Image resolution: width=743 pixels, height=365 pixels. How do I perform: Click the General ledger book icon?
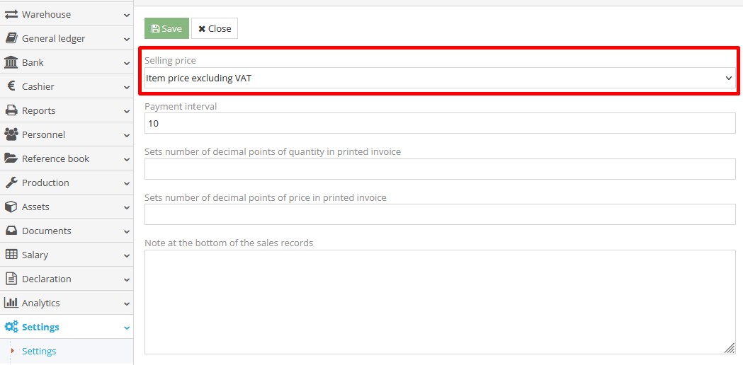point(11,38)
